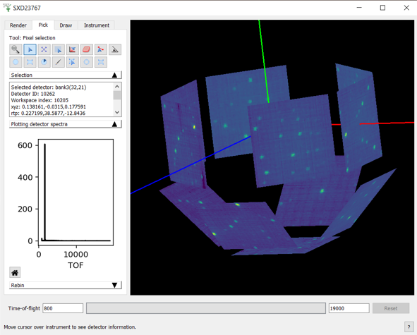
Task: Choose the ring ellipse shape tool
Action: (86, 62)
